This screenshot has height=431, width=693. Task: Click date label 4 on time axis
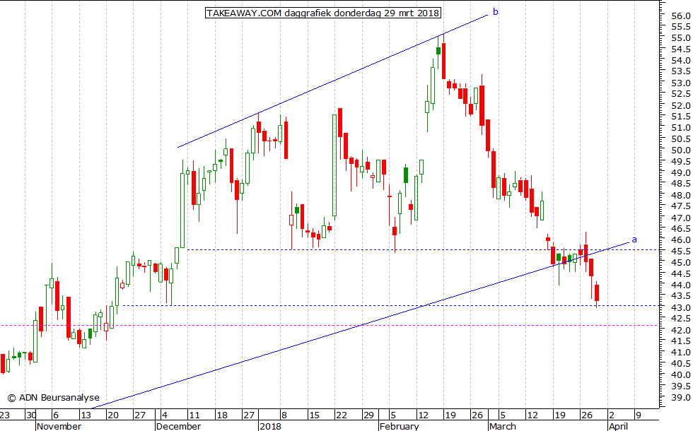coord(164,415)
